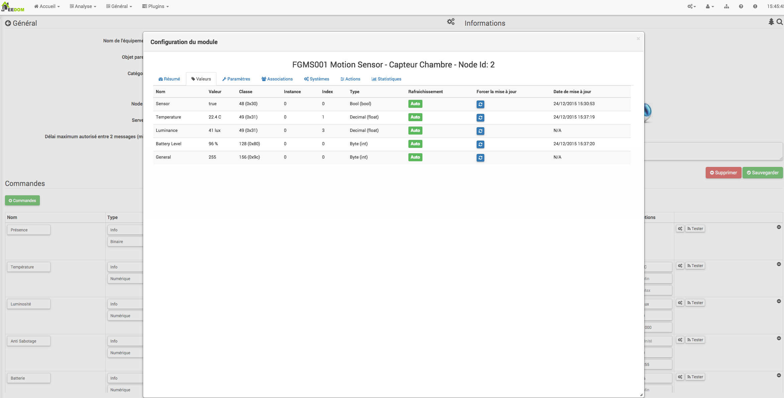Toggle Auto refresh for General row
Viewport: 784px width, 398px height.
(415, 157)
